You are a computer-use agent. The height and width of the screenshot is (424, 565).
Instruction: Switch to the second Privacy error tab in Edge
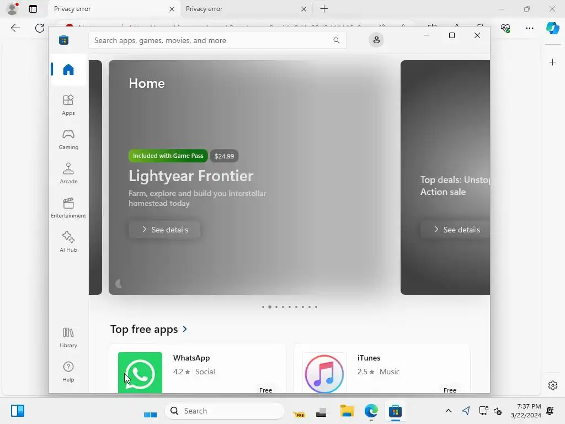tap(246, 9)
